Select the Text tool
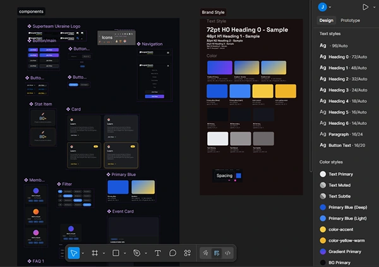 click(x=158, y=253)
